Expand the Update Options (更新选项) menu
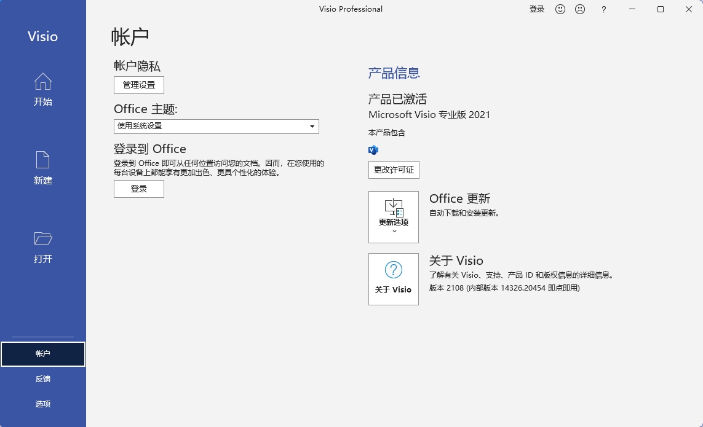 click(x=394, y=217)
